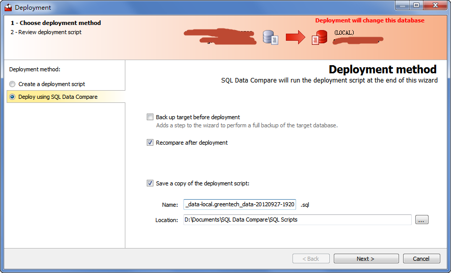Click the script Name input field
451x273 pixels.
(x=240, y=204)
